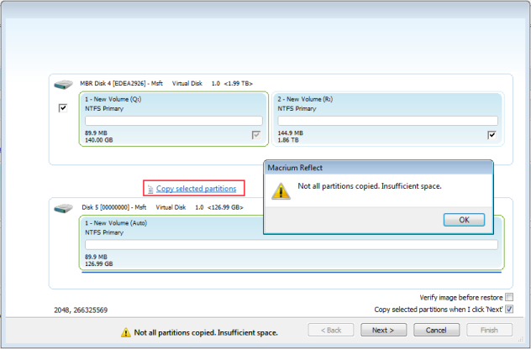Click the New Volume (Auto) usage bar

pos(292,244)
